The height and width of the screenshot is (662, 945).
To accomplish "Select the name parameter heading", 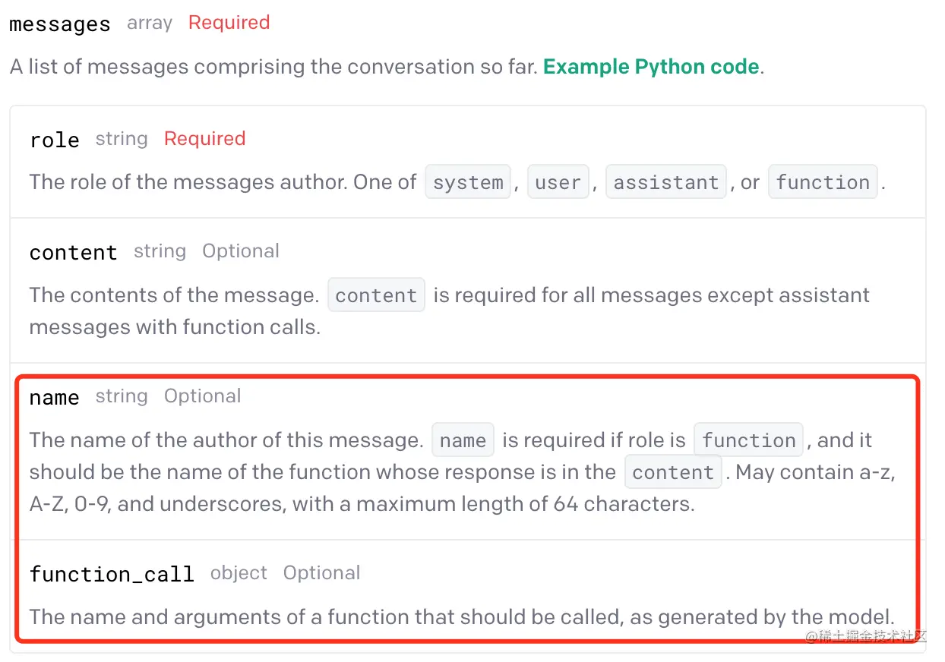I will (55, 397).
